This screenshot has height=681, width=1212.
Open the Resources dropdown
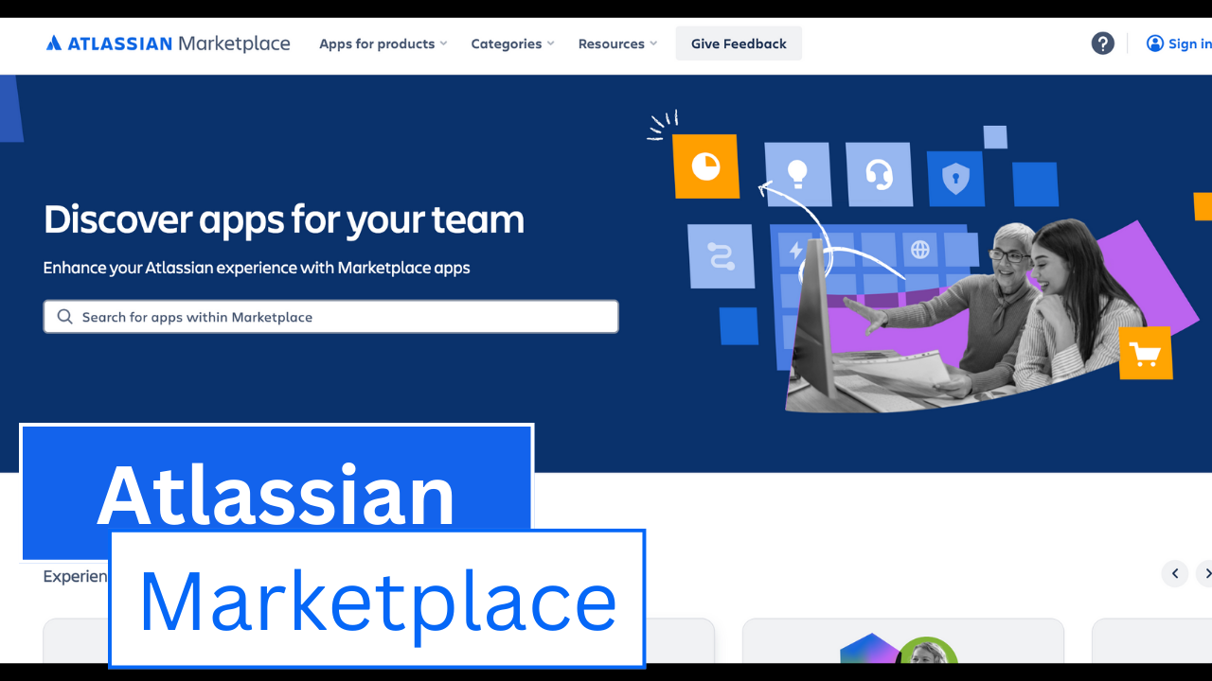(617, 44)
